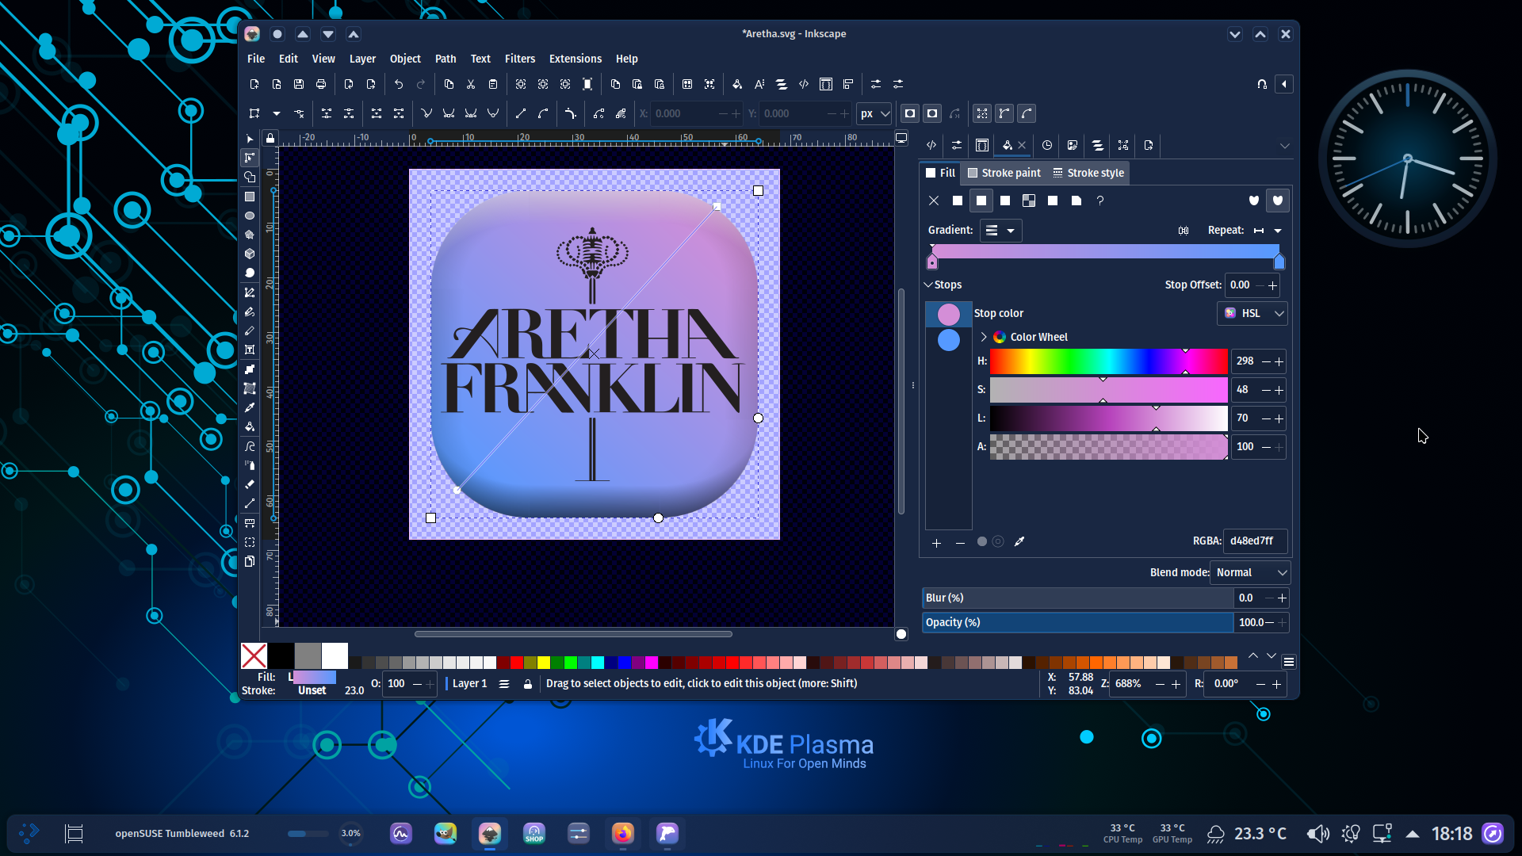Screen dimensions: 1522x856
Task: Set fill to unset paint (question mark)
Action: (x=1100, y=201)
